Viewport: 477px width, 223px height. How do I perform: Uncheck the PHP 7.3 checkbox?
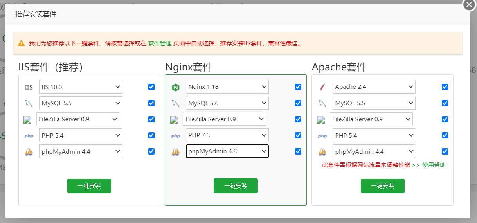coord(298,135)
